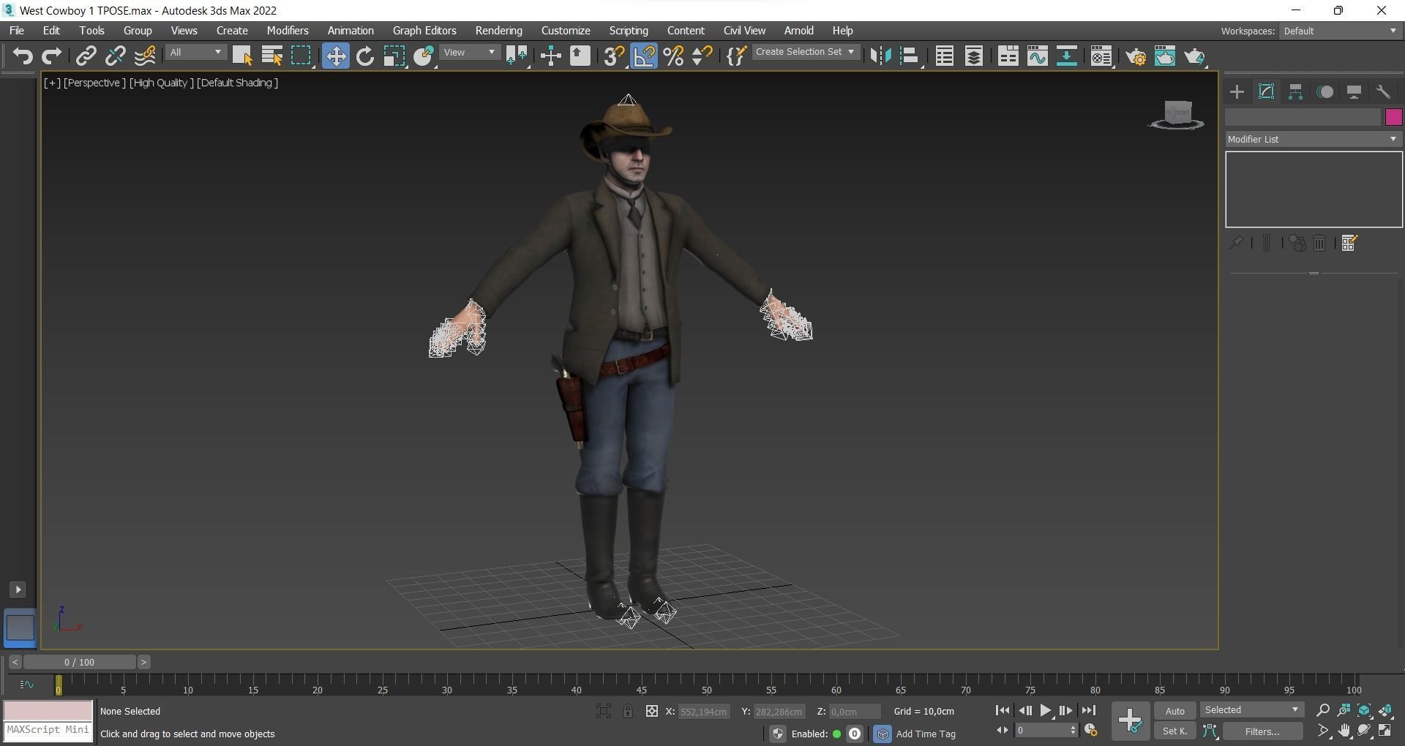Go to the end frame
1405x746 pixels.
[x=1088, y=710]
